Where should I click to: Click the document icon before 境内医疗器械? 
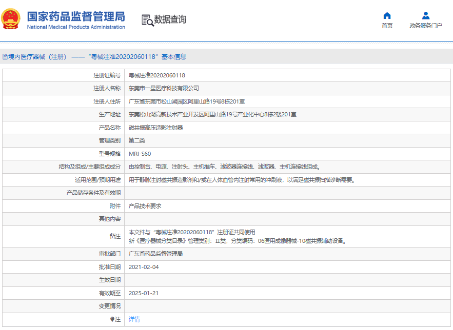click(x=5, y=56)
